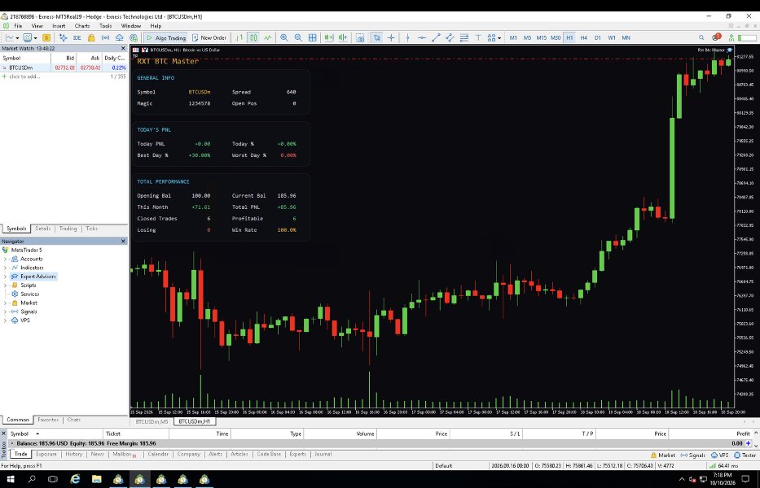This screenshot has height=488, width=760.
Task: Toggle chart shift icon
Action: click(x=343, y=37)
